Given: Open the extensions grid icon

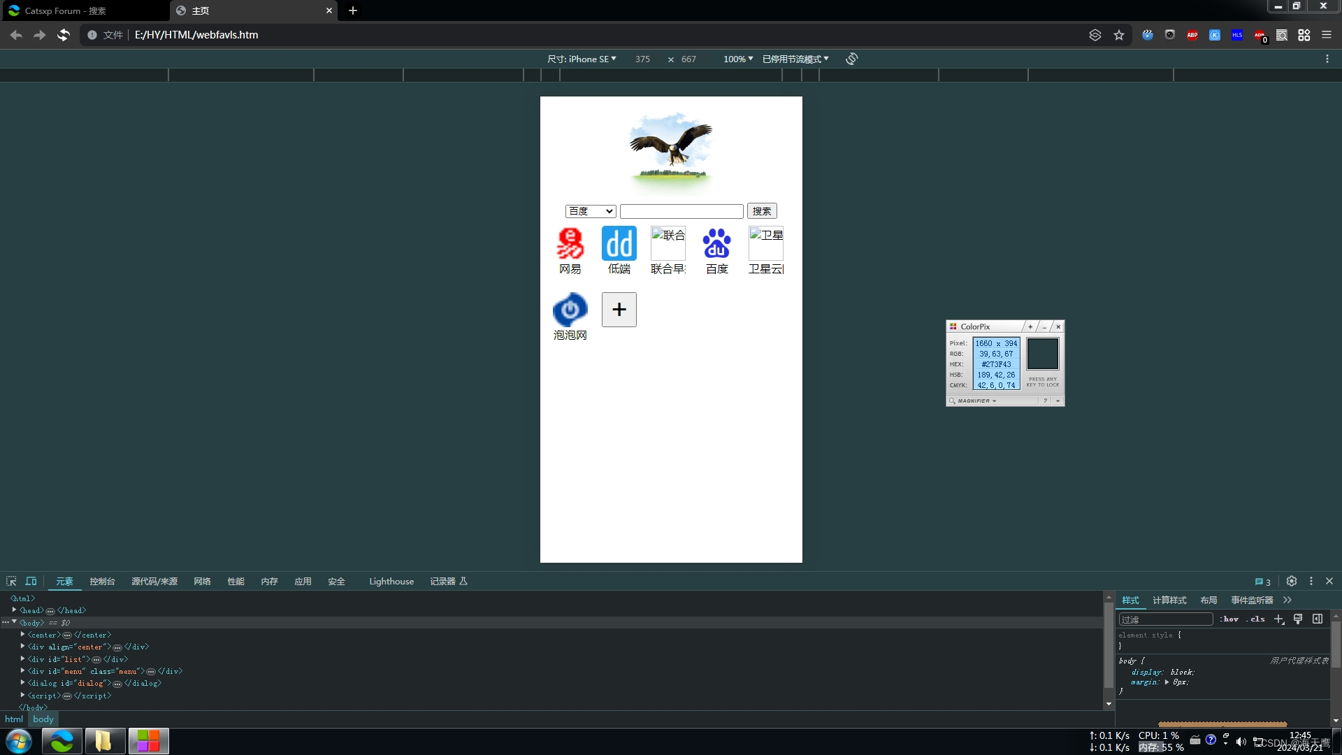Looking at the screenshot, I should pyautogui.click(x=1304, y=35).
